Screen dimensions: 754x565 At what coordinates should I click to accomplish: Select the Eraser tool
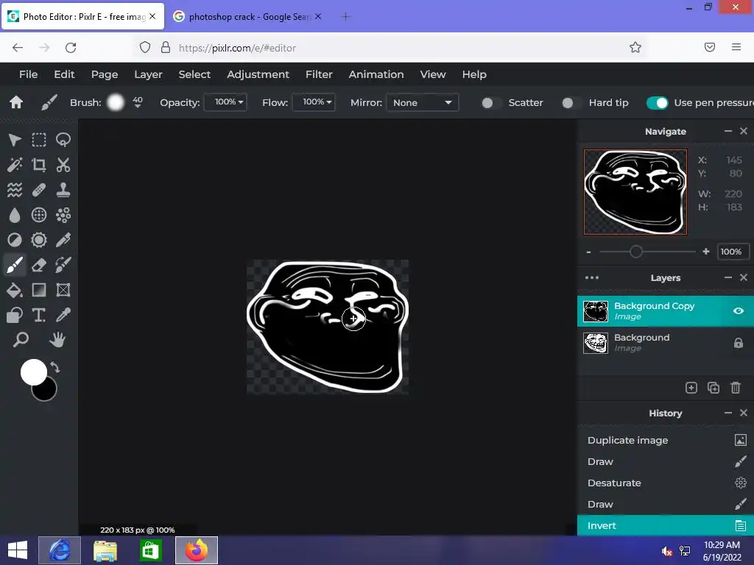point(39,265)
